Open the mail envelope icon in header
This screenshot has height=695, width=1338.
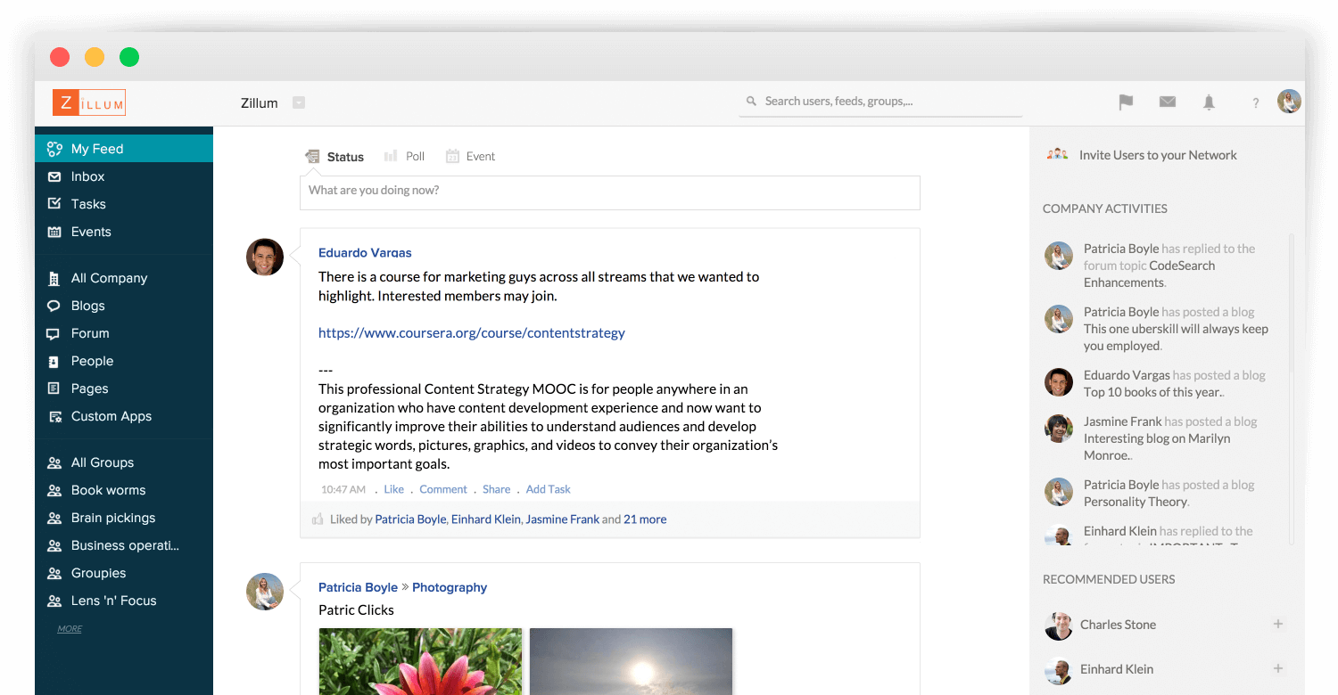point(1168,102)
